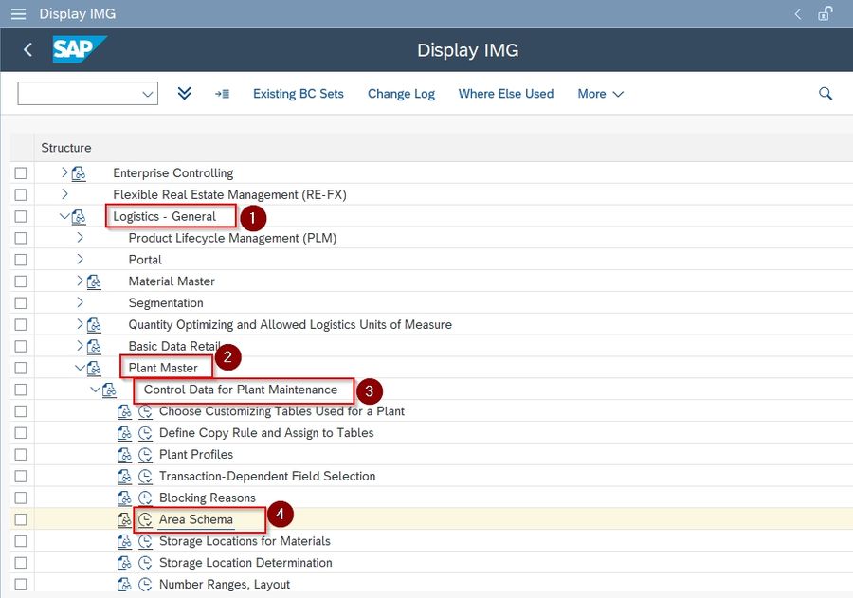Open documentation icon for Area Schema
Screen dimensions: 853x598
click(x=124, y=519)
